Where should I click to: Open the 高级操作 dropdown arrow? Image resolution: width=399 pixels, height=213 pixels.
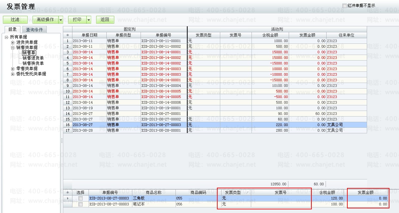point(61,20)
